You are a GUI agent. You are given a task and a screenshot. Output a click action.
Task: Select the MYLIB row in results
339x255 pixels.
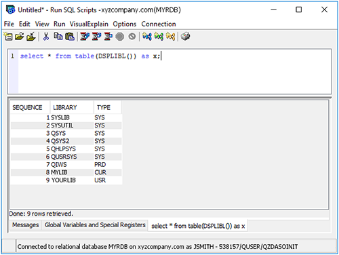click(66, 172)
